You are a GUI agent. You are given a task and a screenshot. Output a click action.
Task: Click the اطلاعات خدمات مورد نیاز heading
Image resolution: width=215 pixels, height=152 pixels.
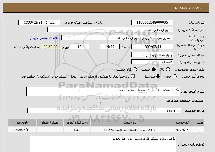pos(184,101)
